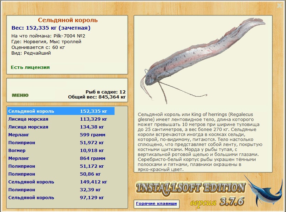
Task: Click the Рыб в садке: 12 counter
Action: point(106,92)
